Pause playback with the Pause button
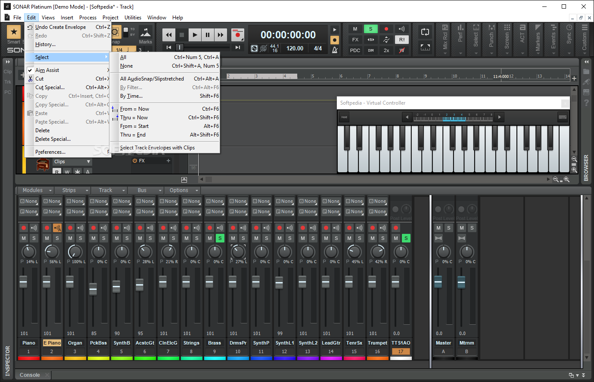 point(208,35)
